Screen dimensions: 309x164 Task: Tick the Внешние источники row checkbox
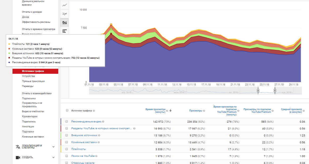(x=67, y=135)
